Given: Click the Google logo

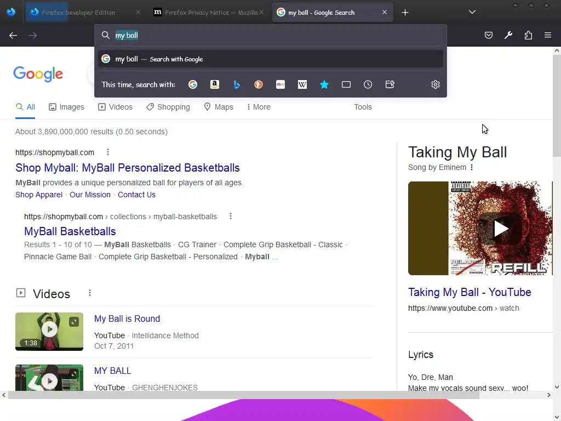Looking at the screenshot, I should pyautogui.click(x=38, y=74).
